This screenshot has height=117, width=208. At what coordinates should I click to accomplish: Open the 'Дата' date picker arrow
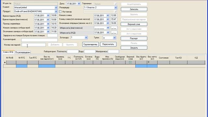coord(79,4)
